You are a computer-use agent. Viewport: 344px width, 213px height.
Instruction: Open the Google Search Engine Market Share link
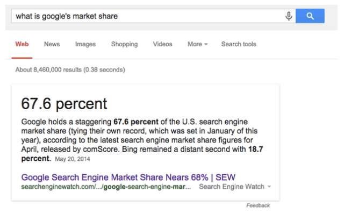(128, 177)
